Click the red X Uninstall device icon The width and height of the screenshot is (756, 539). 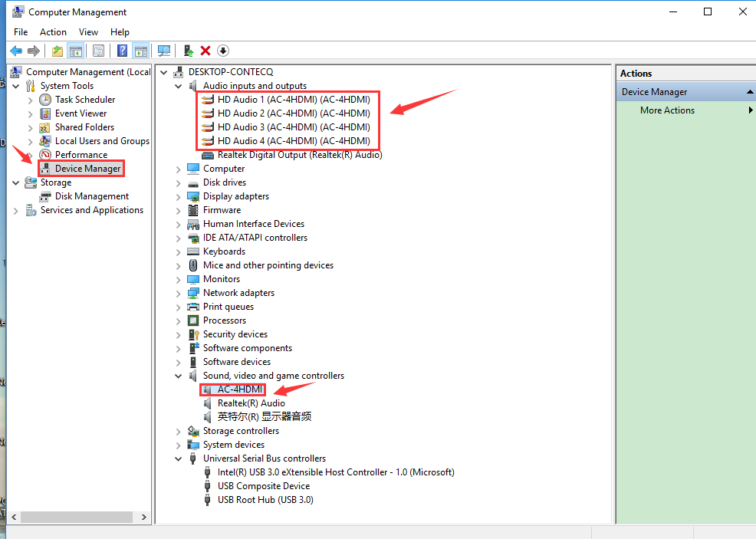coord(205,51)
